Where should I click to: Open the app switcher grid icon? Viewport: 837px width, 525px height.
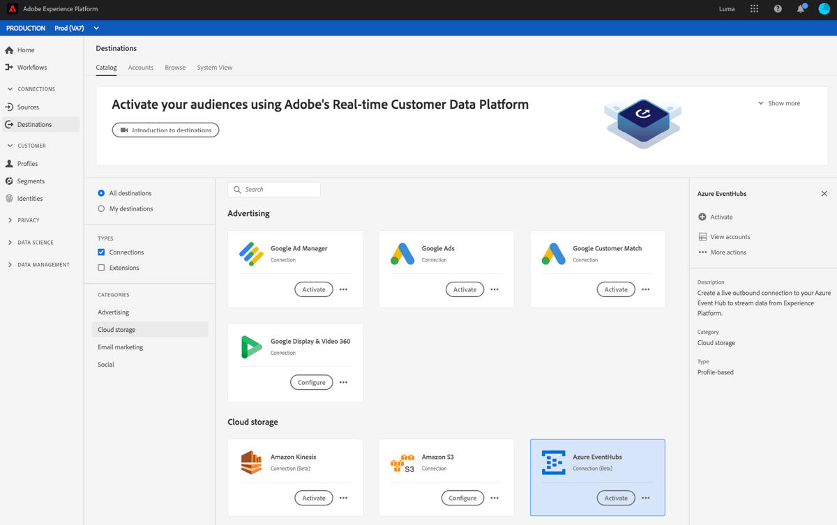754,8
